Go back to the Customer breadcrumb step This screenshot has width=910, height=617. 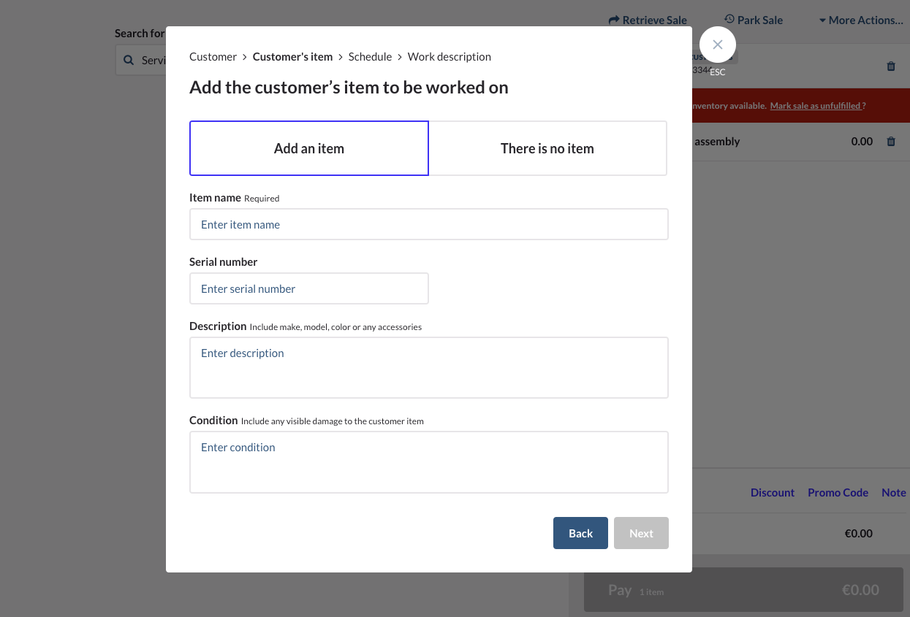213,56
